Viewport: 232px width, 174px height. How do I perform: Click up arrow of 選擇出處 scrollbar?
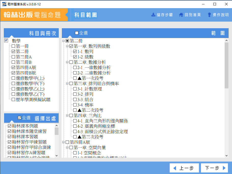click(56, 125)
